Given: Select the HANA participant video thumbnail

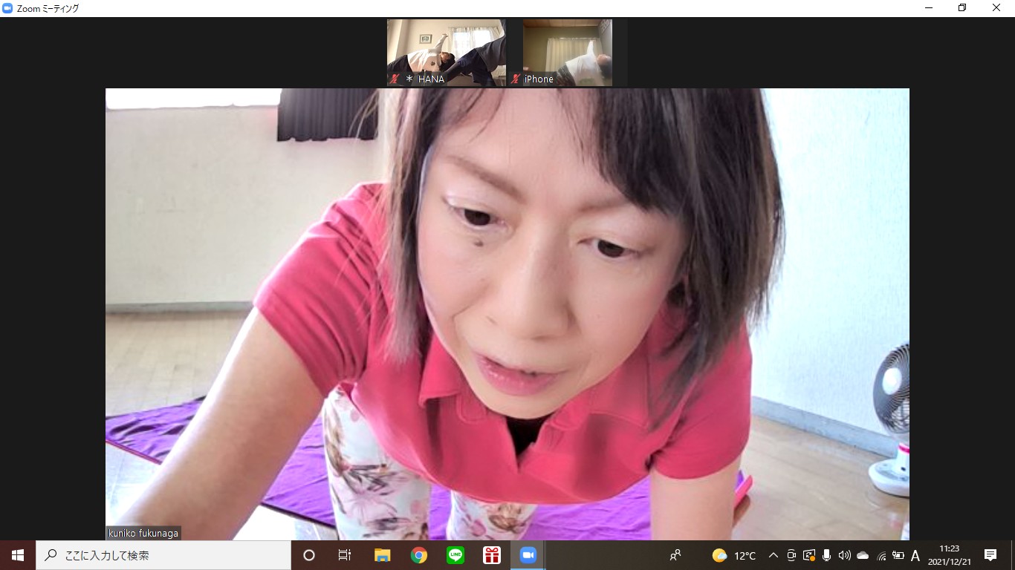Looking at the screenshot, I should click(x=447, y=53).
